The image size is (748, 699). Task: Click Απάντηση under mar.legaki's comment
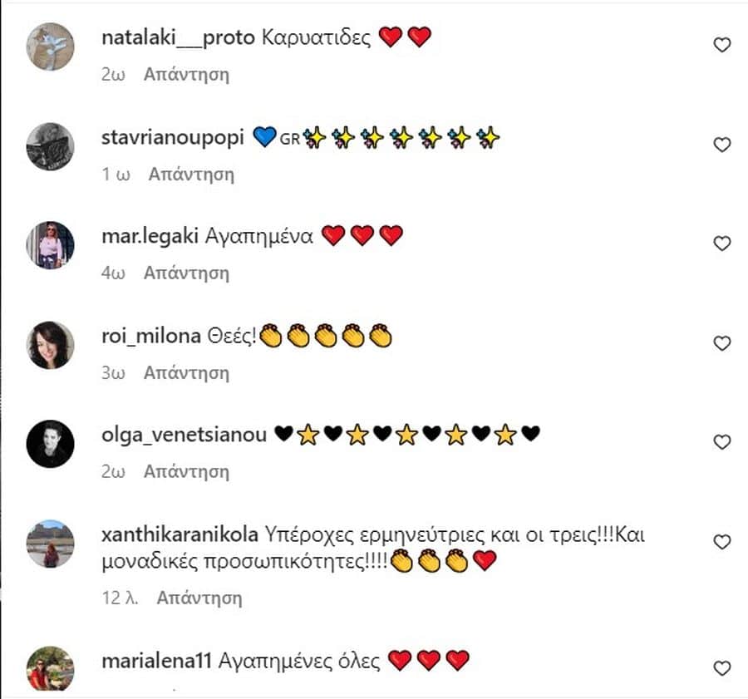pos(186,273)
